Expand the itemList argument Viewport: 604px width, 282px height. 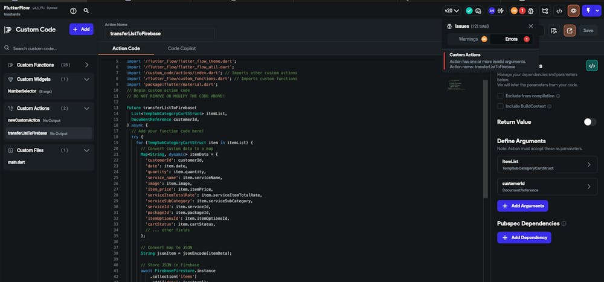(x=588, y=164)
